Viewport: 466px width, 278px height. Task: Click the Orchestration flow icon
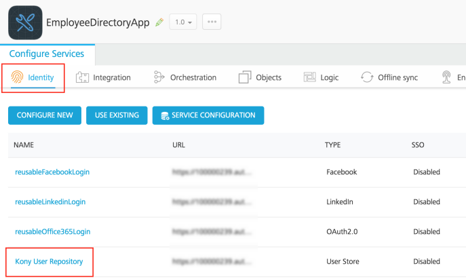coord(159,77)
